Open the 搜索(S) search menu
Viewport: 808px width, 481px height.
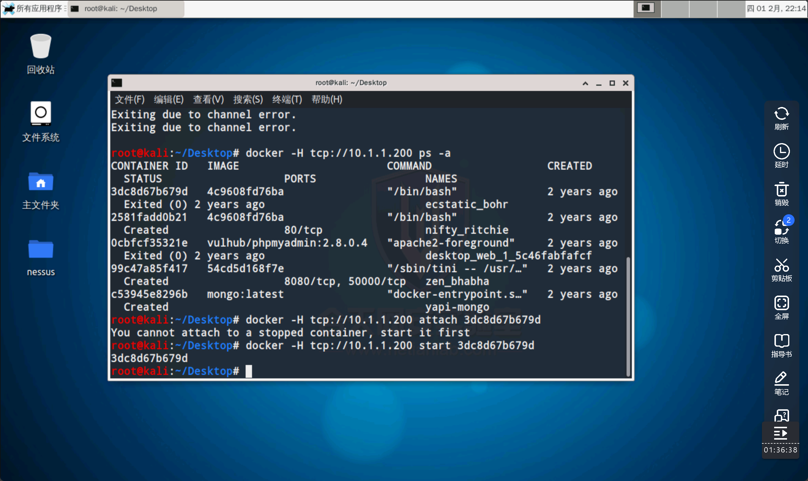coord(248,99)
